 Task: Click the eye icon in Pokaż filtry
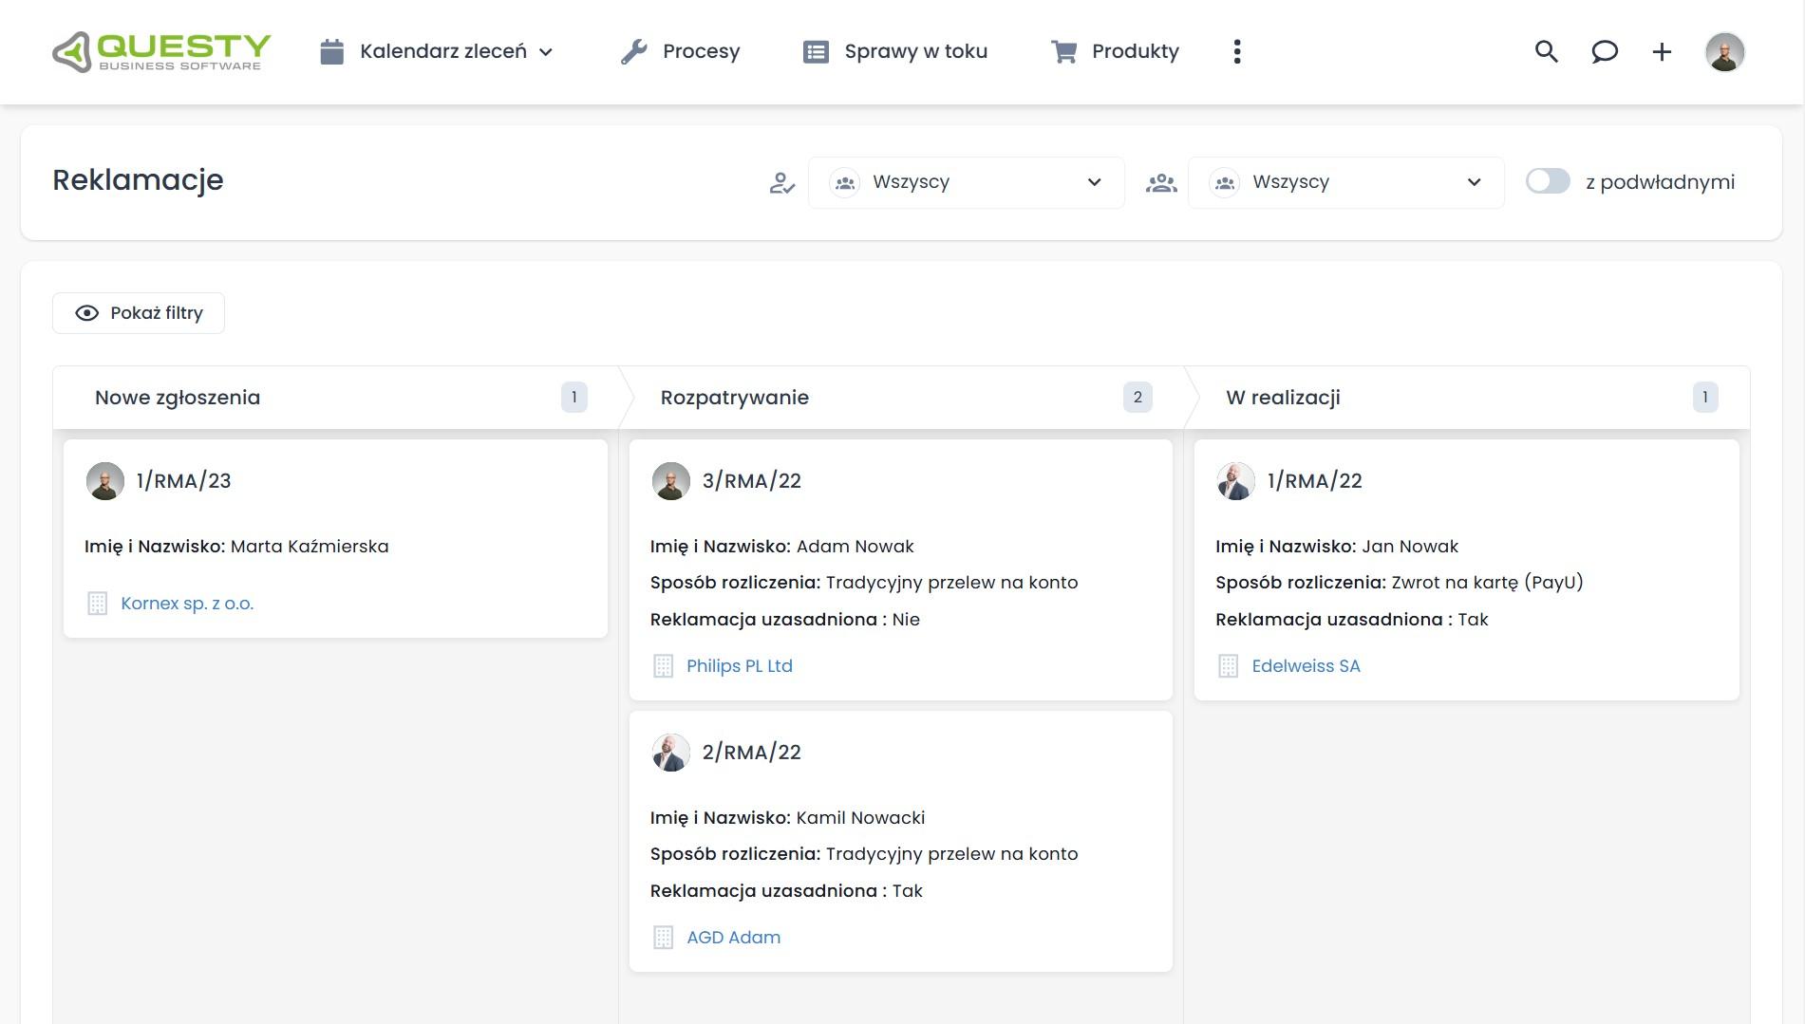(86, 313)
